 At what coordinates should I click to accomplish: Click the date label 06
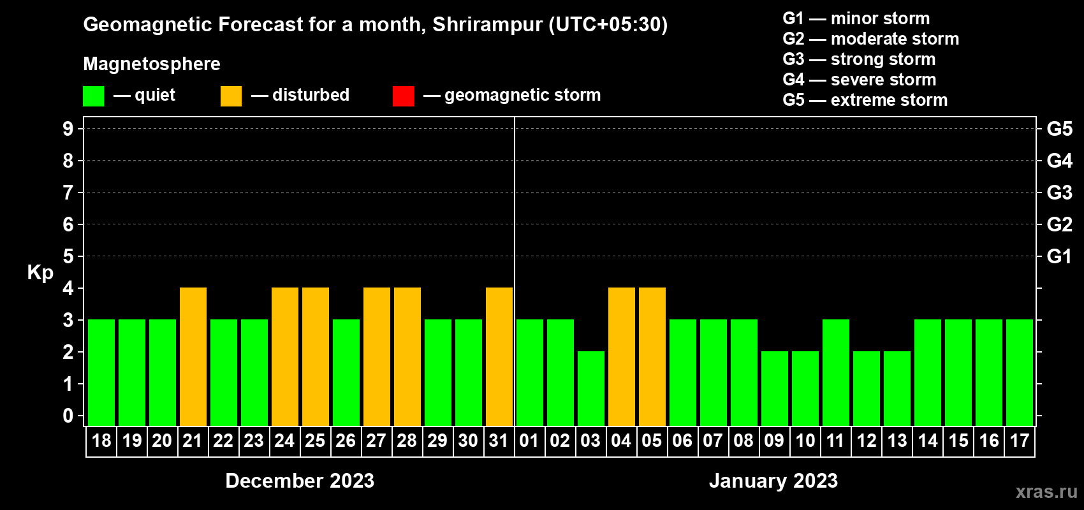tap(682, 441)
